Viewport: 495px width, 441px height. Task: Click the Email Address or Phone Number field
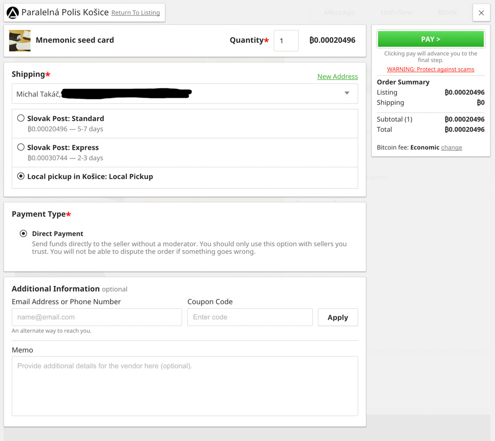pyautogui.click(x=97, y=317)
